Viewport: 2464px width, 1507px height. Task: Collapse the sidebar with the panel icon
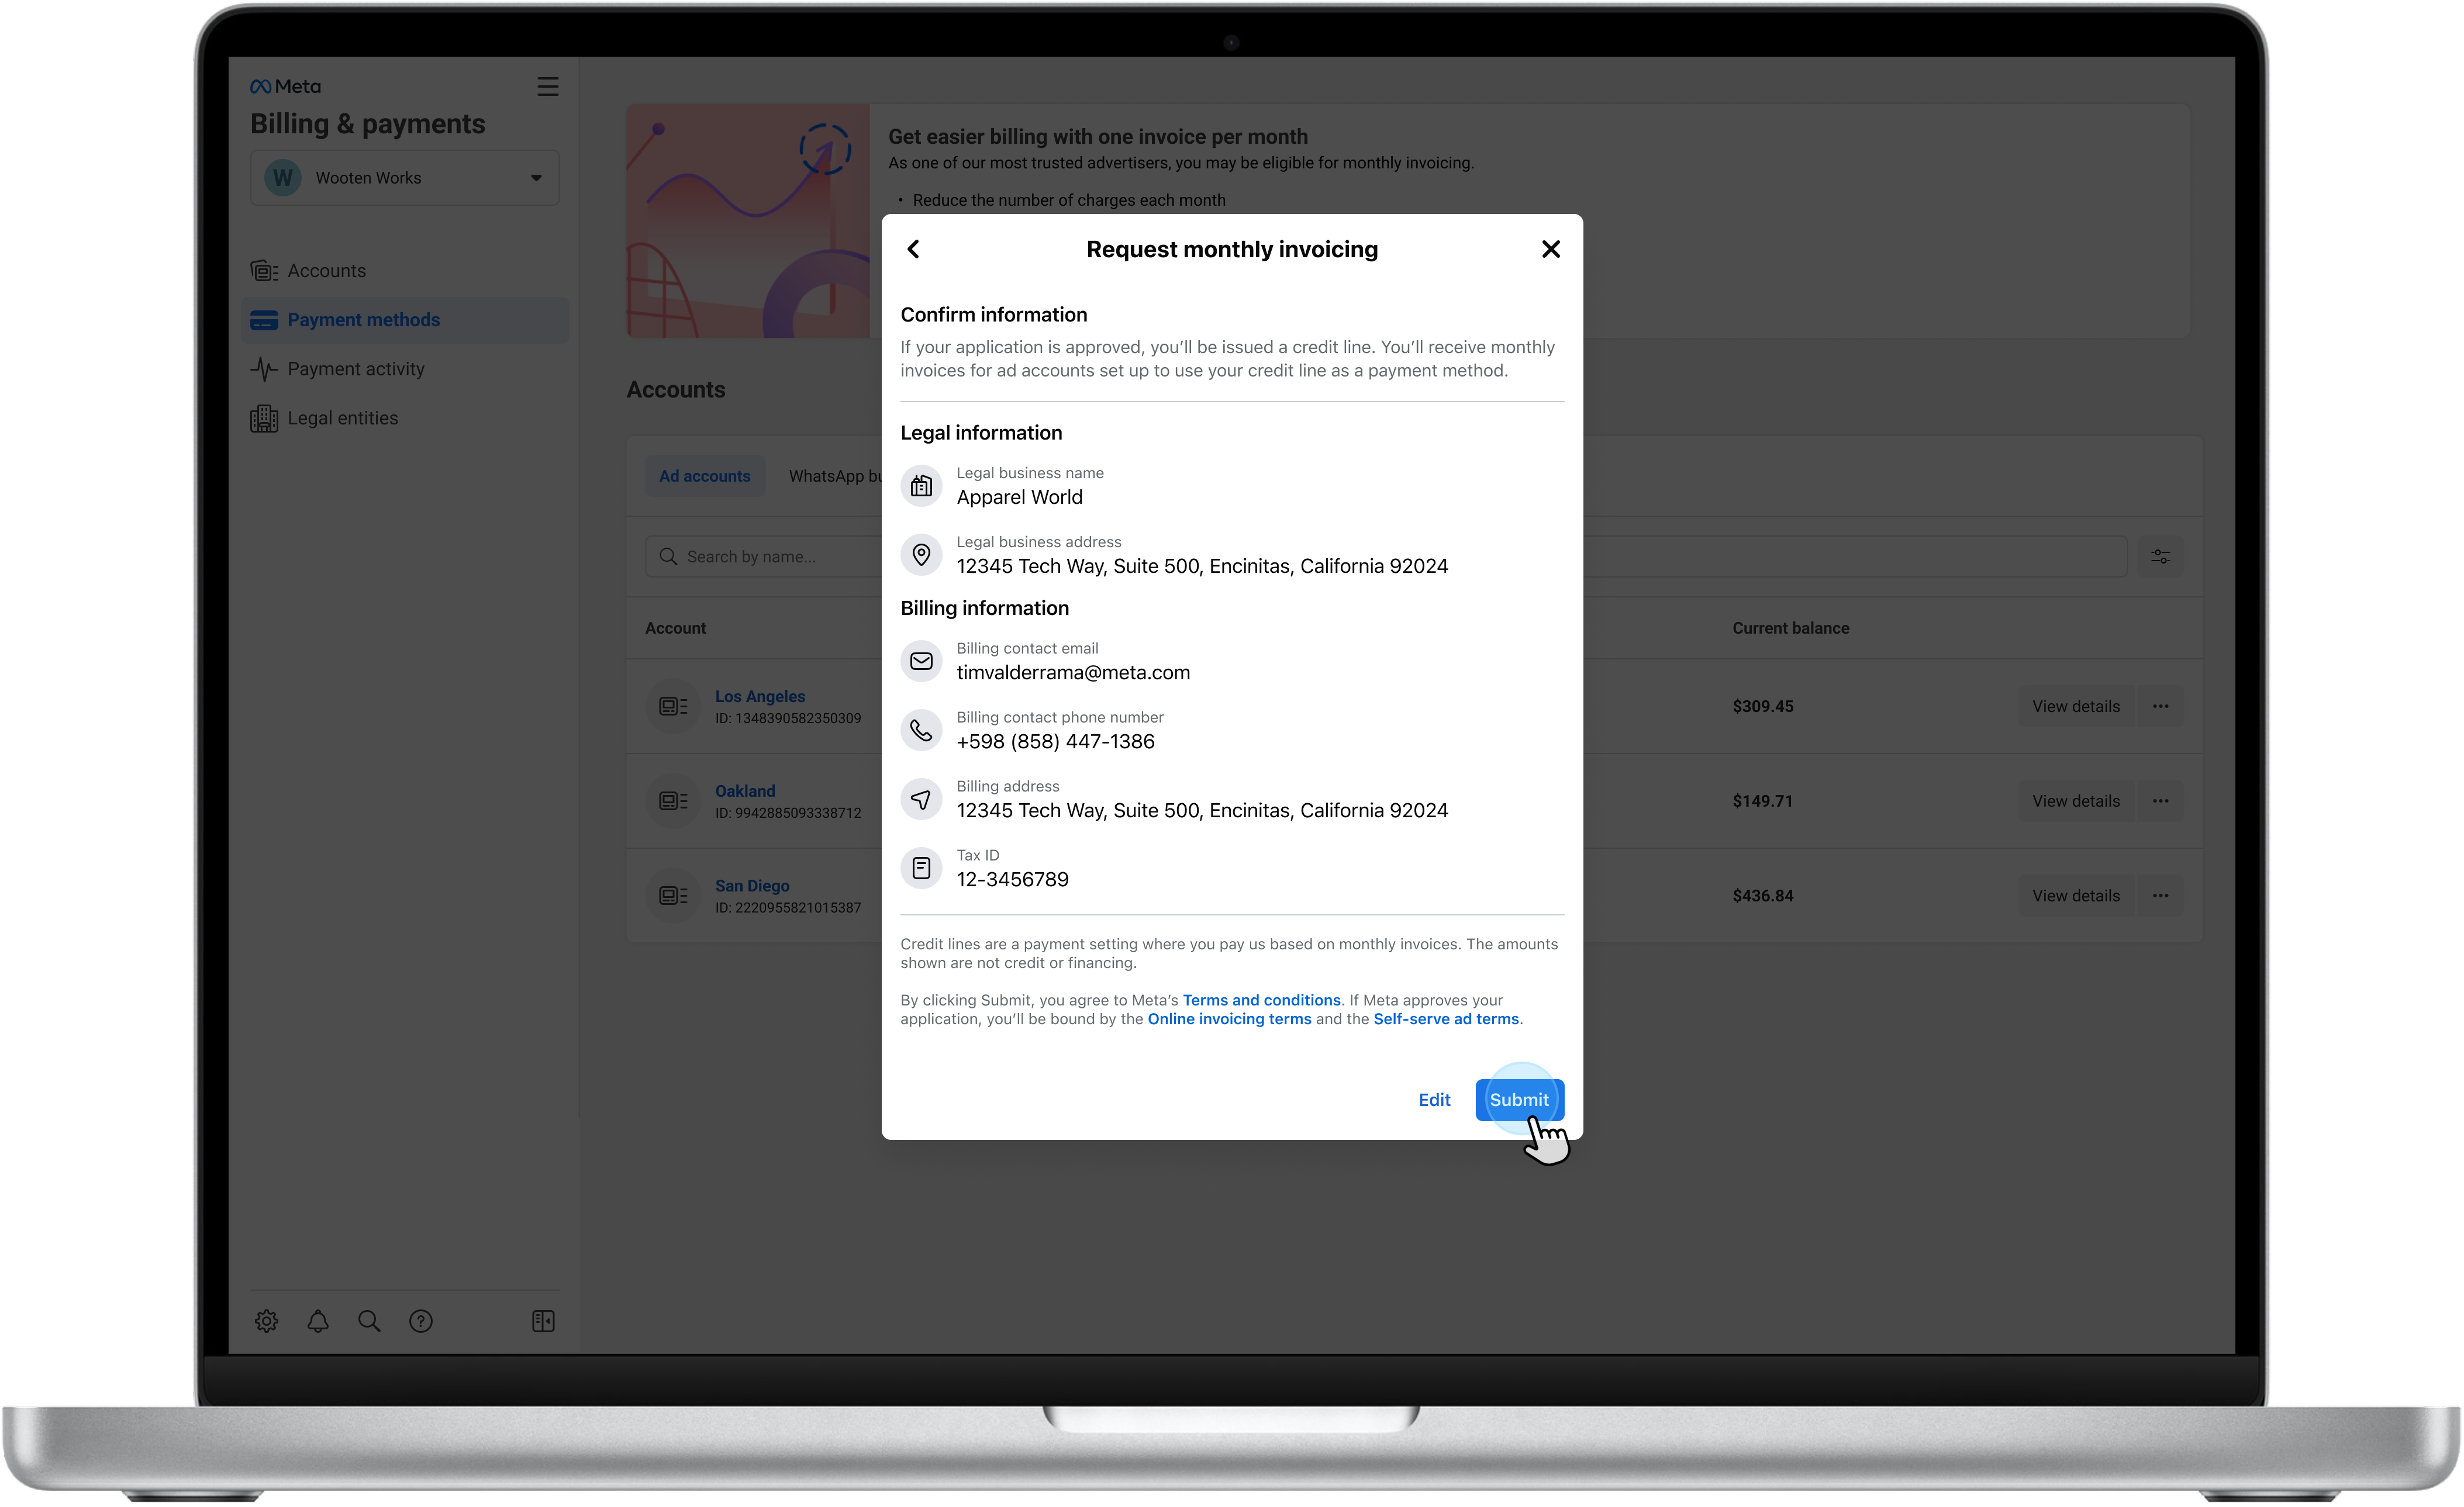click(x=543, y=1321)
